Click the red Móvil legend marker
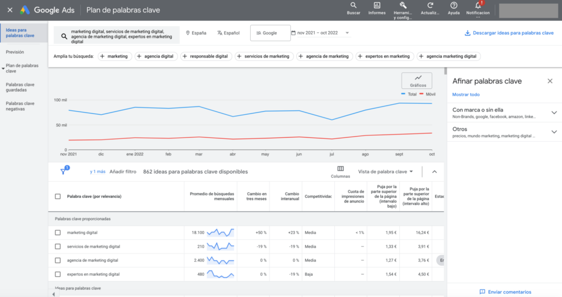This screenshot has width=562, height=297. click(x=421, y=94)
